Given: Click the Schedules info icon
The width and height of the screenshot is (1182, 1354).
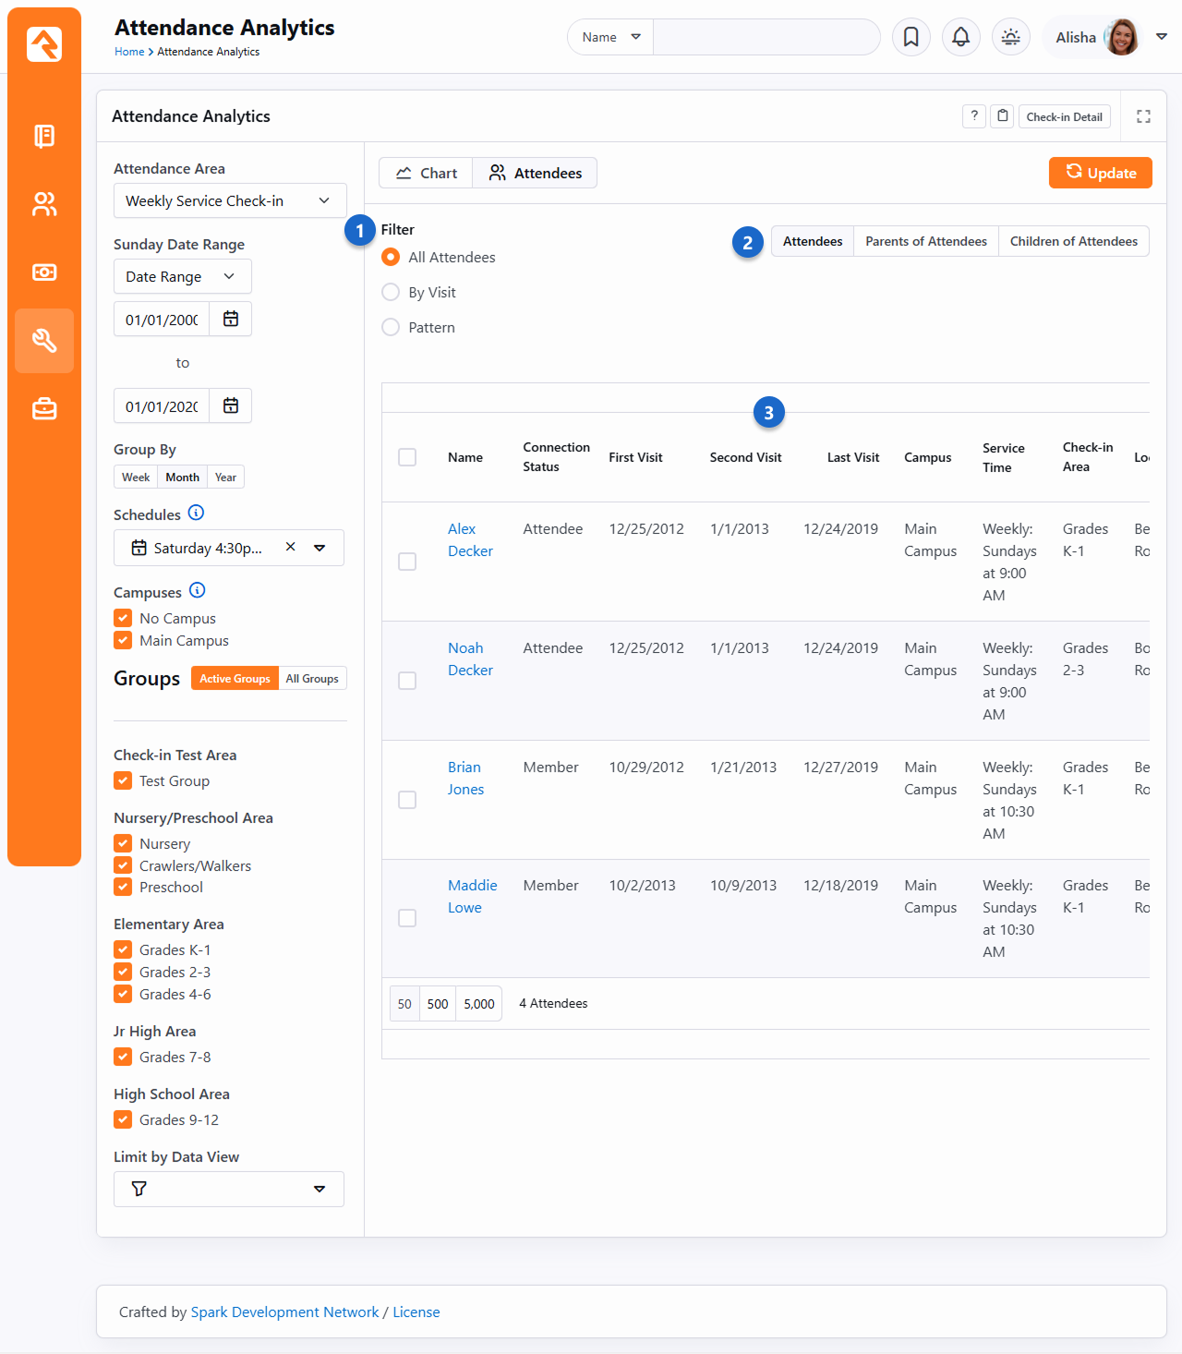Looking at the screenshot, I should coord(196,514).
